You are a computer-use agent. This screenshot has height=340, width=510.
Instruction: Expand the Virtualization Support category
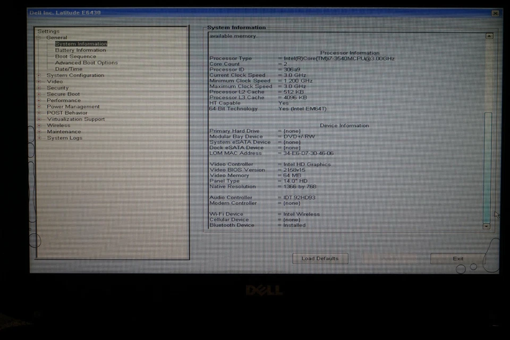[x=39, y=119]
